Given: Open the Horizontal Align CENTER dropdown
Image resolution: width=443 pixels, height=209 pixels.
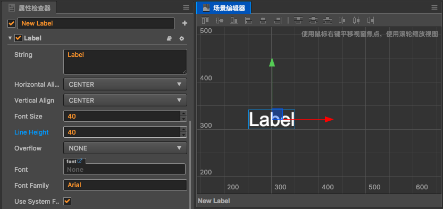Looking at the screenshot, I should pyautogui.click(x=125, y=84).
